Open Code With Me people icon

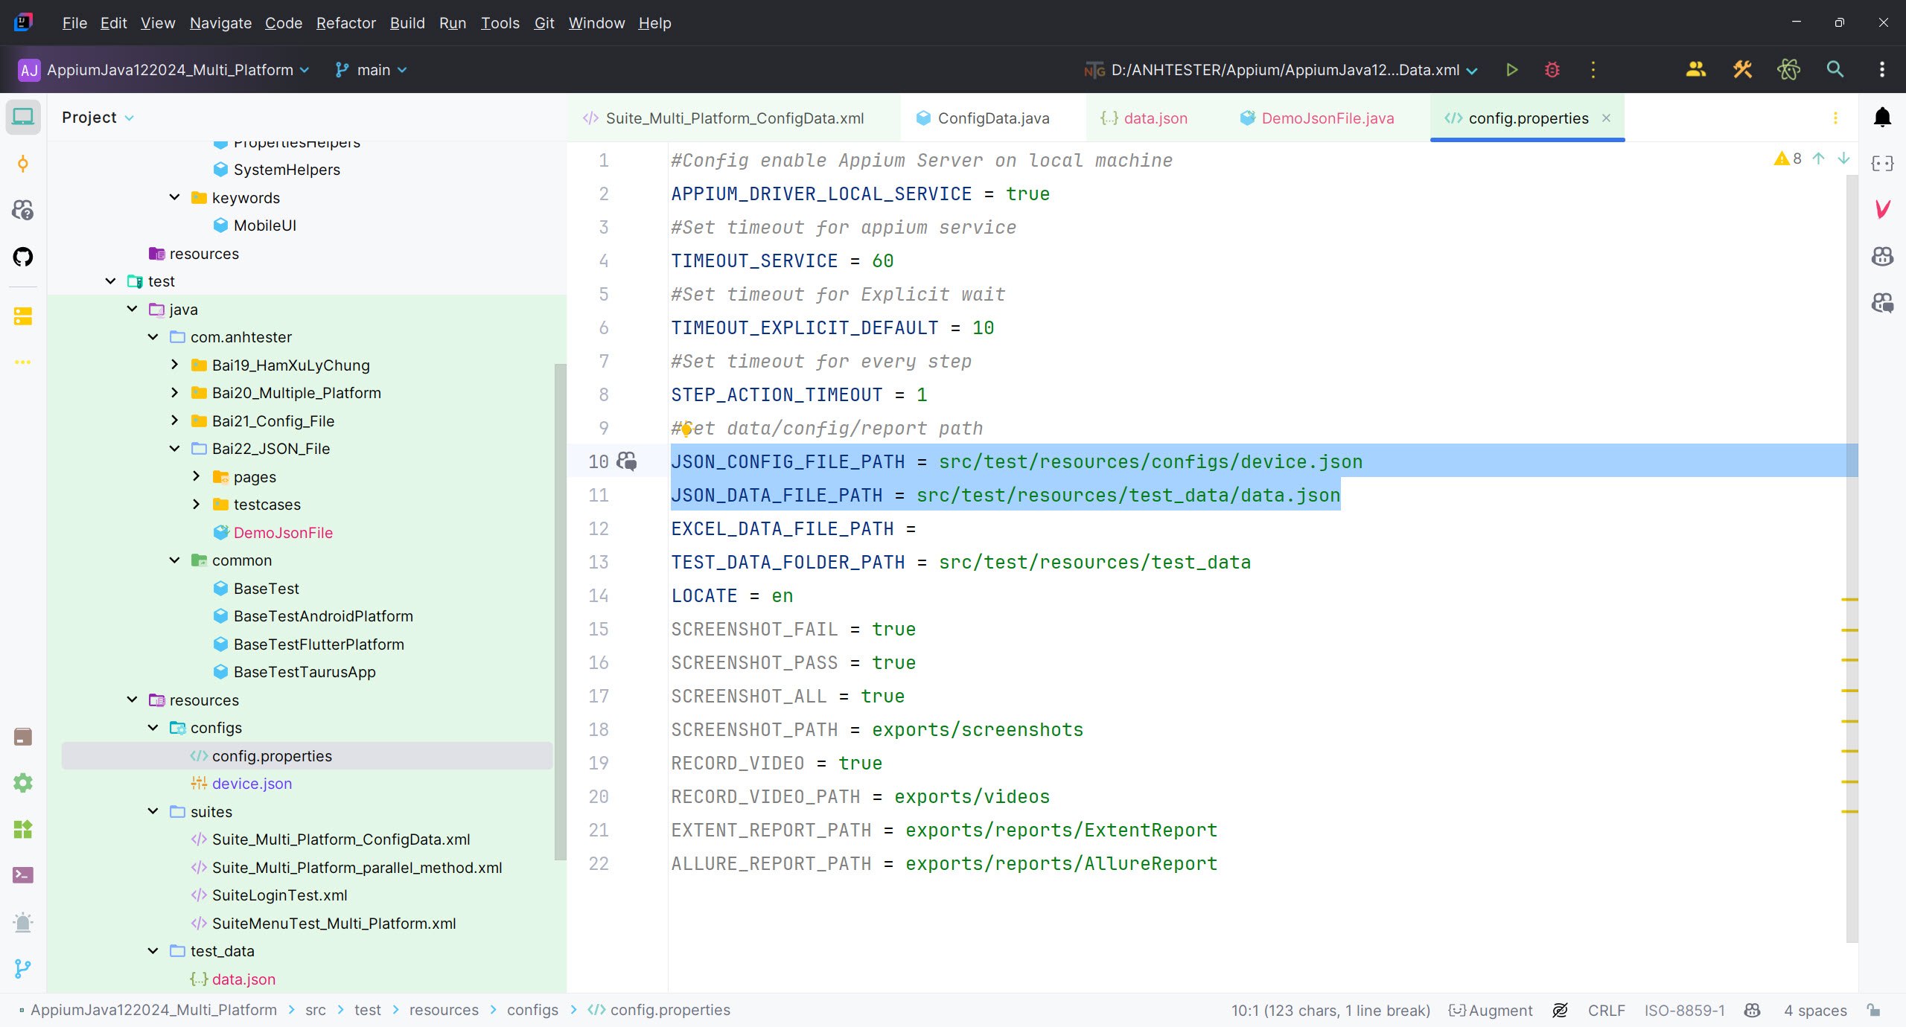pos(1696,70)
